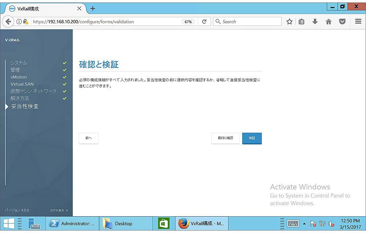Click the insecure connection warning lock icon
366x233 pixels.
26,22
